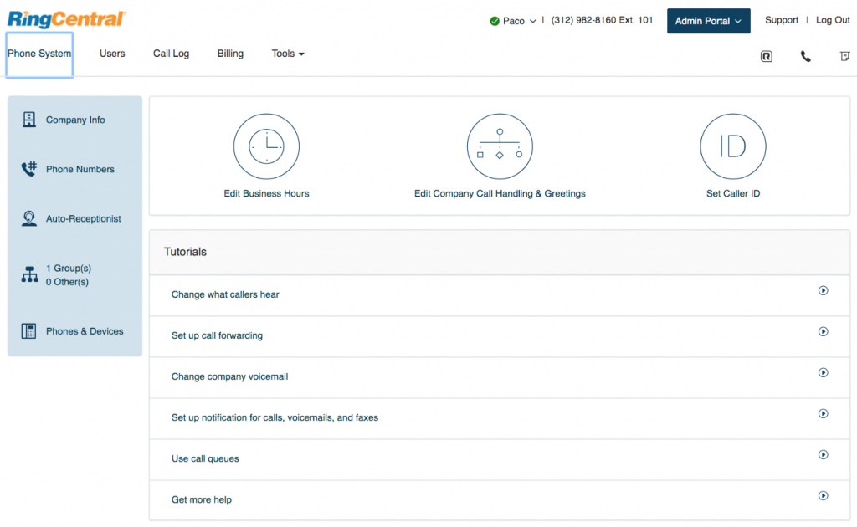Viewport: 857px width, 527px height.
Task: Click the Tutorials section header
Action: point(500,252)
